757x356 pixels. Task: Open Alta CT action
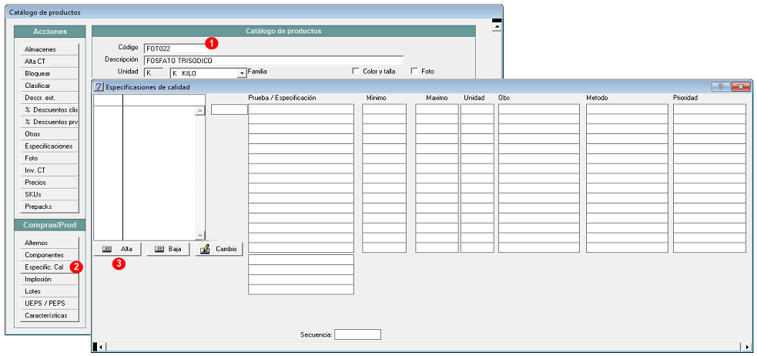(50, 62)
